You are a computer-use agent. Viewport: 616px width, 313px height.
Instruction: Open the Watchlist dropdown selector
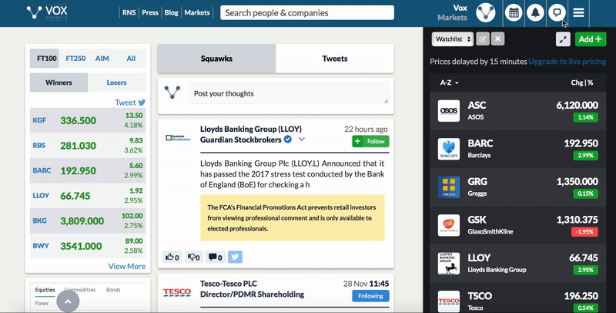[x=452, y=39]
